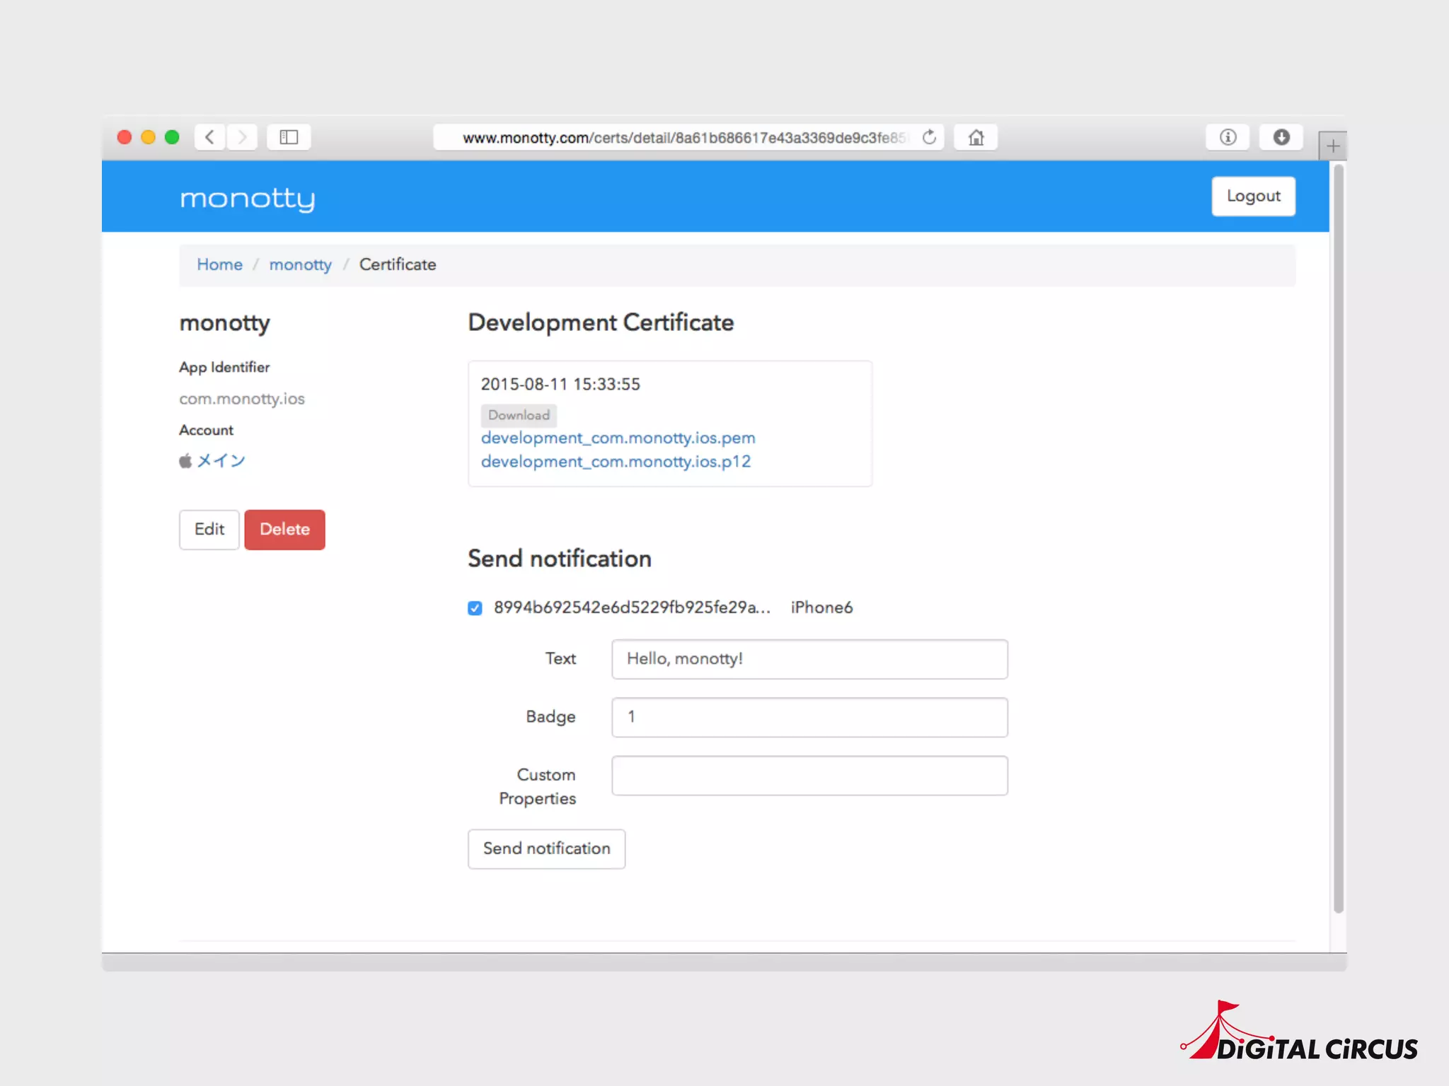This screenshot has height=1086, width=1449.
Task: Uncheck the iPhone6 device token checkbox
Action: click(x=475, y=608)
